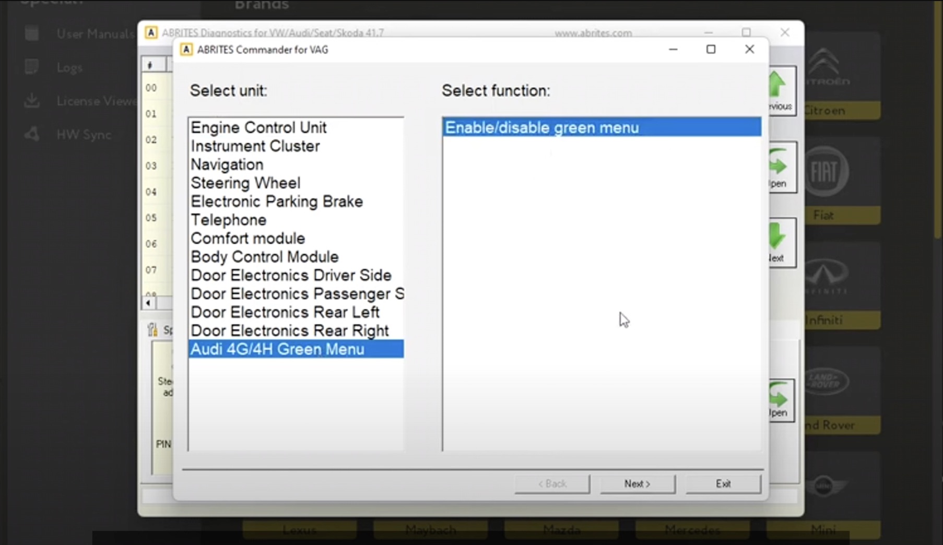The image size is (943, 545).
Task: Select Audi 4G/4H Green Menu unit
Action: pos(296,349)
